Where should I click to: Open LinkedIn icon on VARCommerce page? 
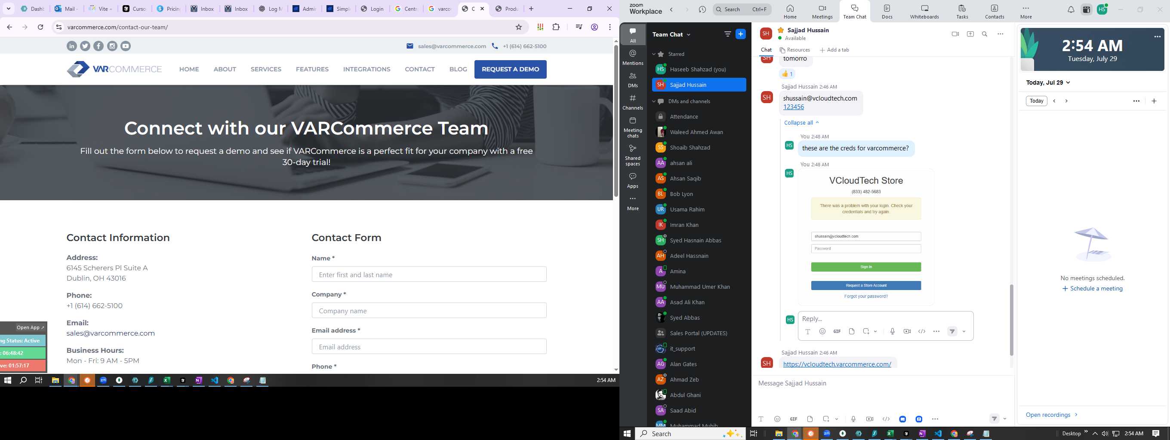72,46
